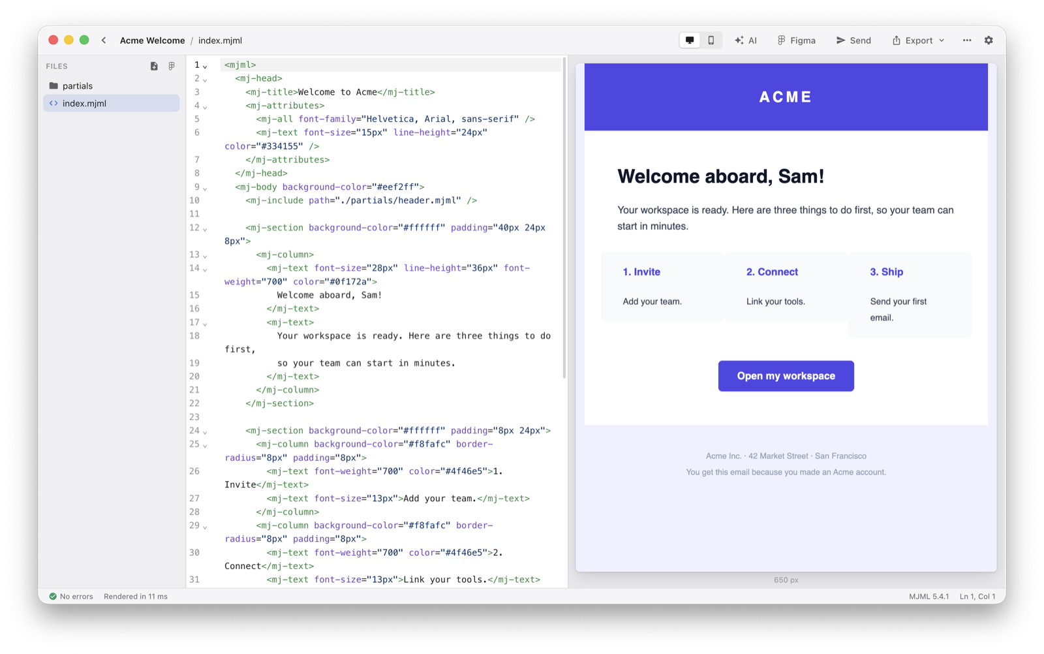Click the 2. Connect card title
Screen dimensions: 1044x654
(x=772, y=272)
